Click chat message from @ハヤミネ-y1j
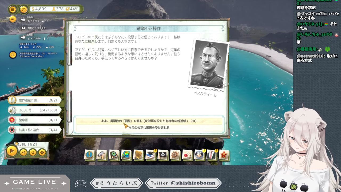341x192 pixels. (317, 26)
